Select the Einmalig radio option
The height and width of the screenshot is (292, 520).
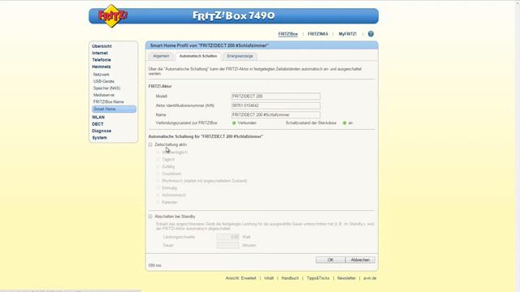158,188
